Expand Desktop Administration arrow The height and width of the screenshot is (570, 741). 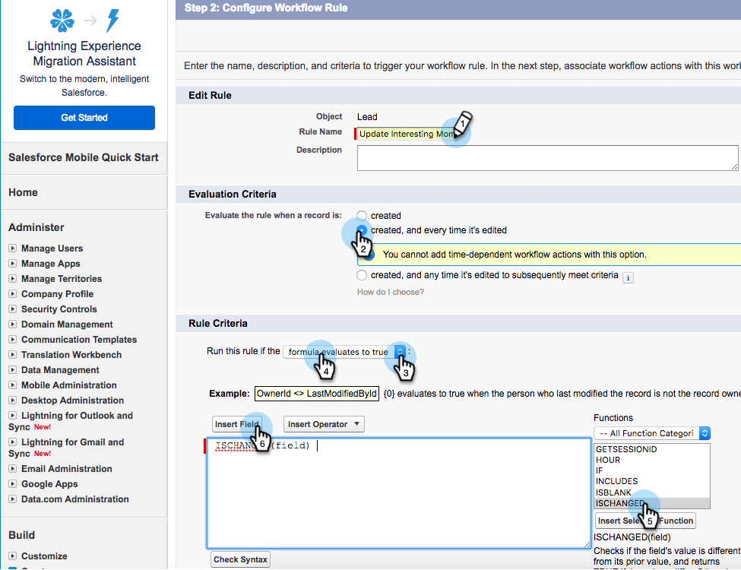pyautogui.click(x=13, y=400)
